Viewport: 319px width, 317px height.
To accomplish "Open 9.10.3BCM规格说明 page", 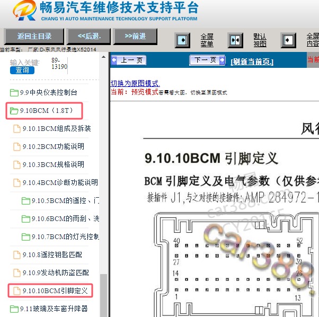I will [x=54, y=164].
